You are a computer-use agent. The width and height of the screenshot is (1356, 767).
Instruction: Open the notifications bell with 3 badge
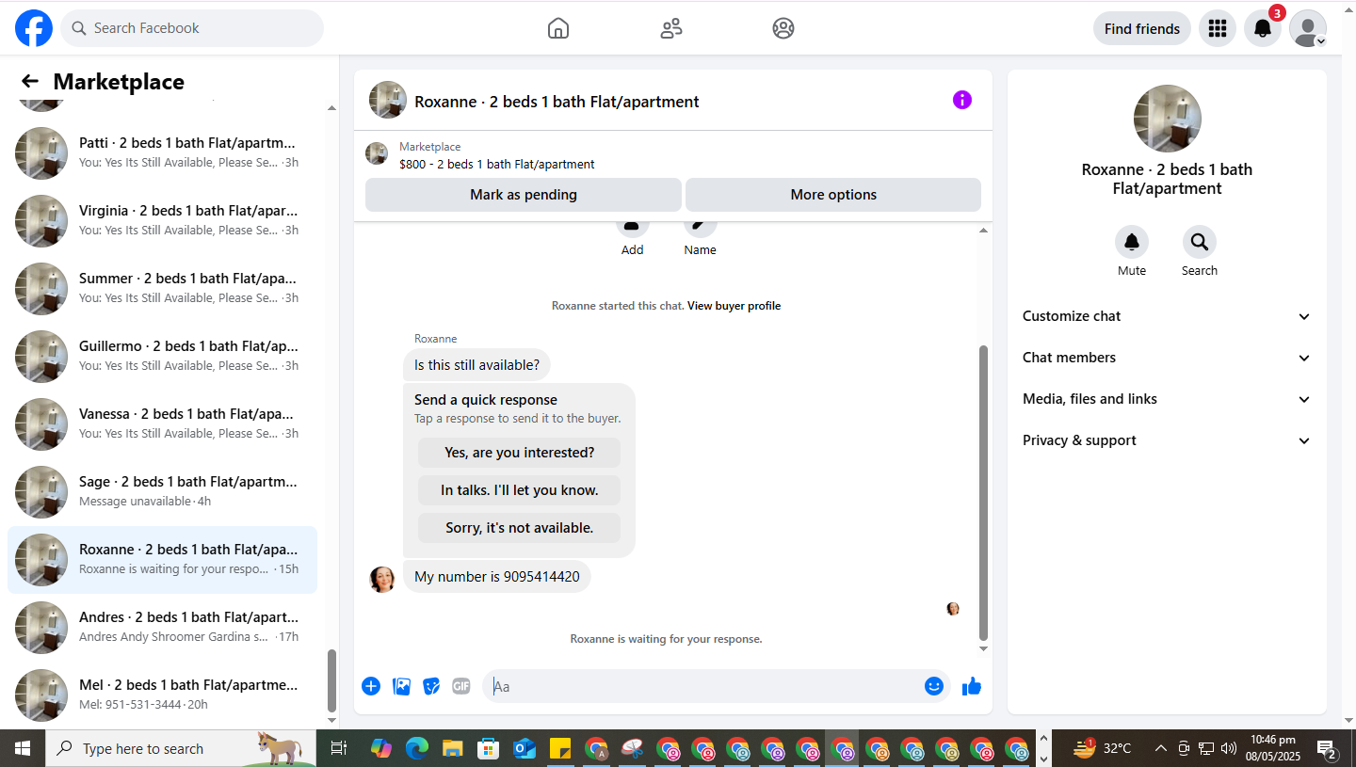tap(1263, 28)
